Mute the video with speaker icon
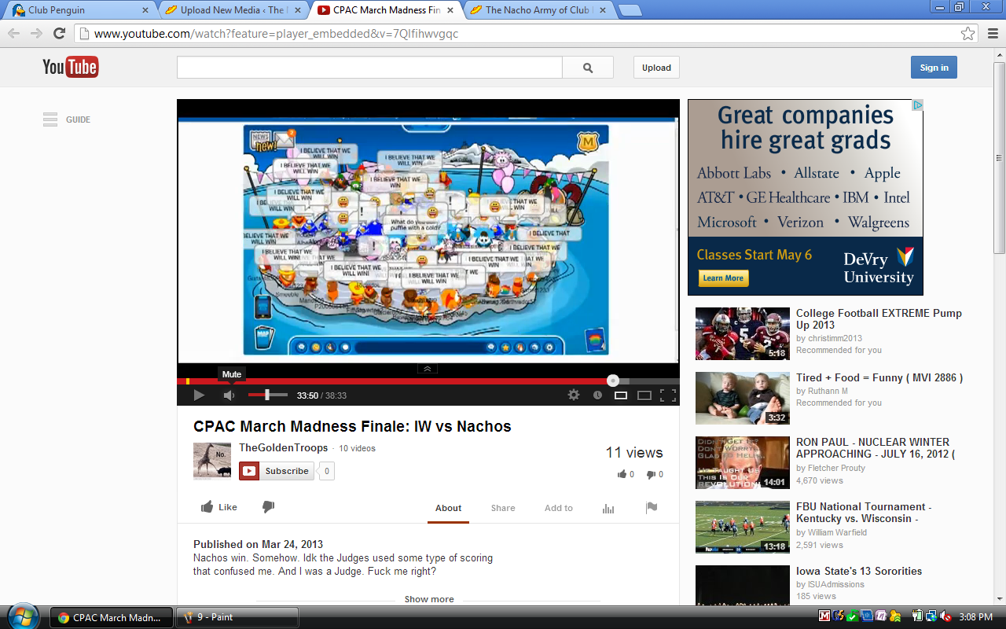Viewport: 1006px width, 629px height. tap(229, 395)
